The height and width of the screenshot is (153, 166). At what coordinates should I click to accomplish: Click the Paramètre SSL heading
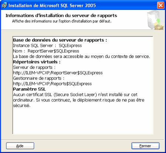[30, 89]
